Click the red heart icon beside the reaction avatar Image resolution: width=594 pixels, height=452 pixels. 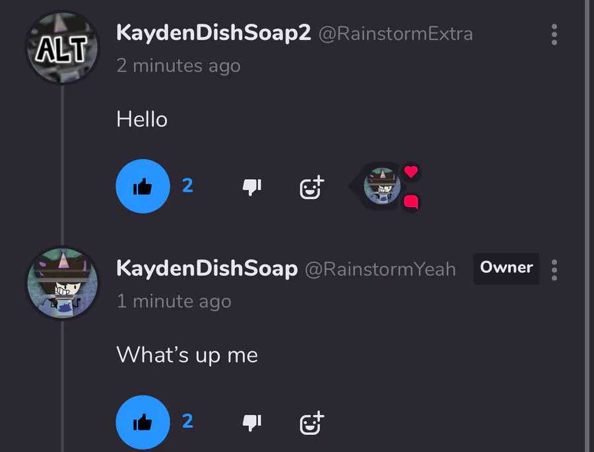coord(411,171)
